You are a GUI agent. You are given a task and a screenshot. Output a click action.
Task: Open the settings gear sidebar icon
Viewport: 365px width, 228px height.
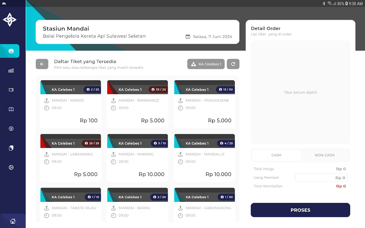click(x=11, y=167)
